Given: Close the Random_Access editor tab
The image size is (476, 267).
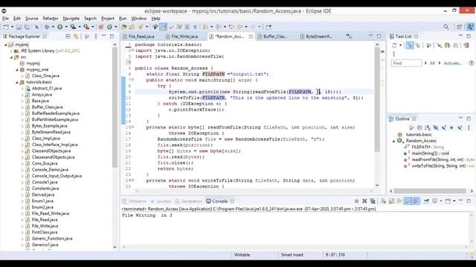Looking at the screenshot, I should coord(251,36).
